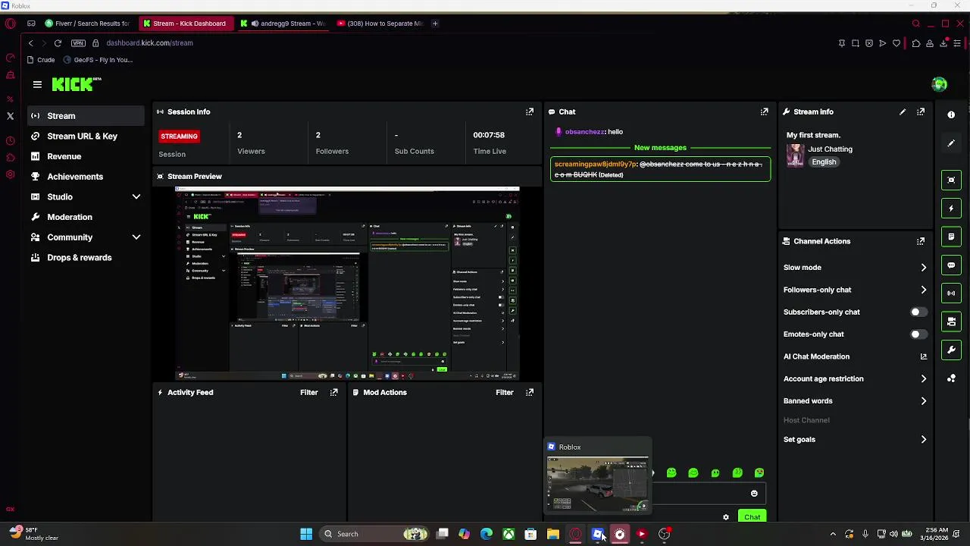This screenshot has width=970, height=546.
Task: Pop out the Stream info panel
Action: pos(921,111)
